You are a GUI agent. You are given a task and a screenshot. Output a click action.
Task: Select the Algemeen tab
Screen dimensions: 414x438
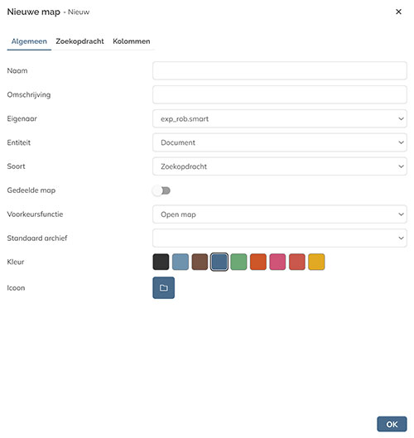29,41
